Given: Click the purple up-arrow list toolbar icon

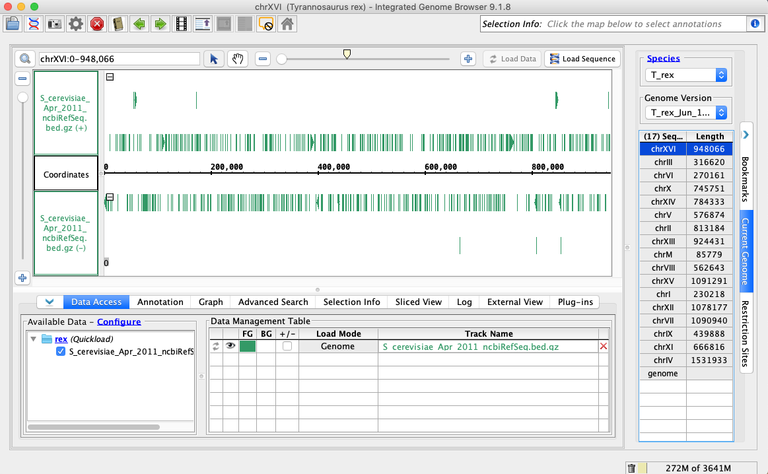Looking at the screenshot, I should click(203, 24).
